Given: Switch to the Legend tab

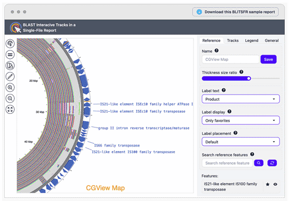Looking at the screenshot, I should (x=252, y=40).
